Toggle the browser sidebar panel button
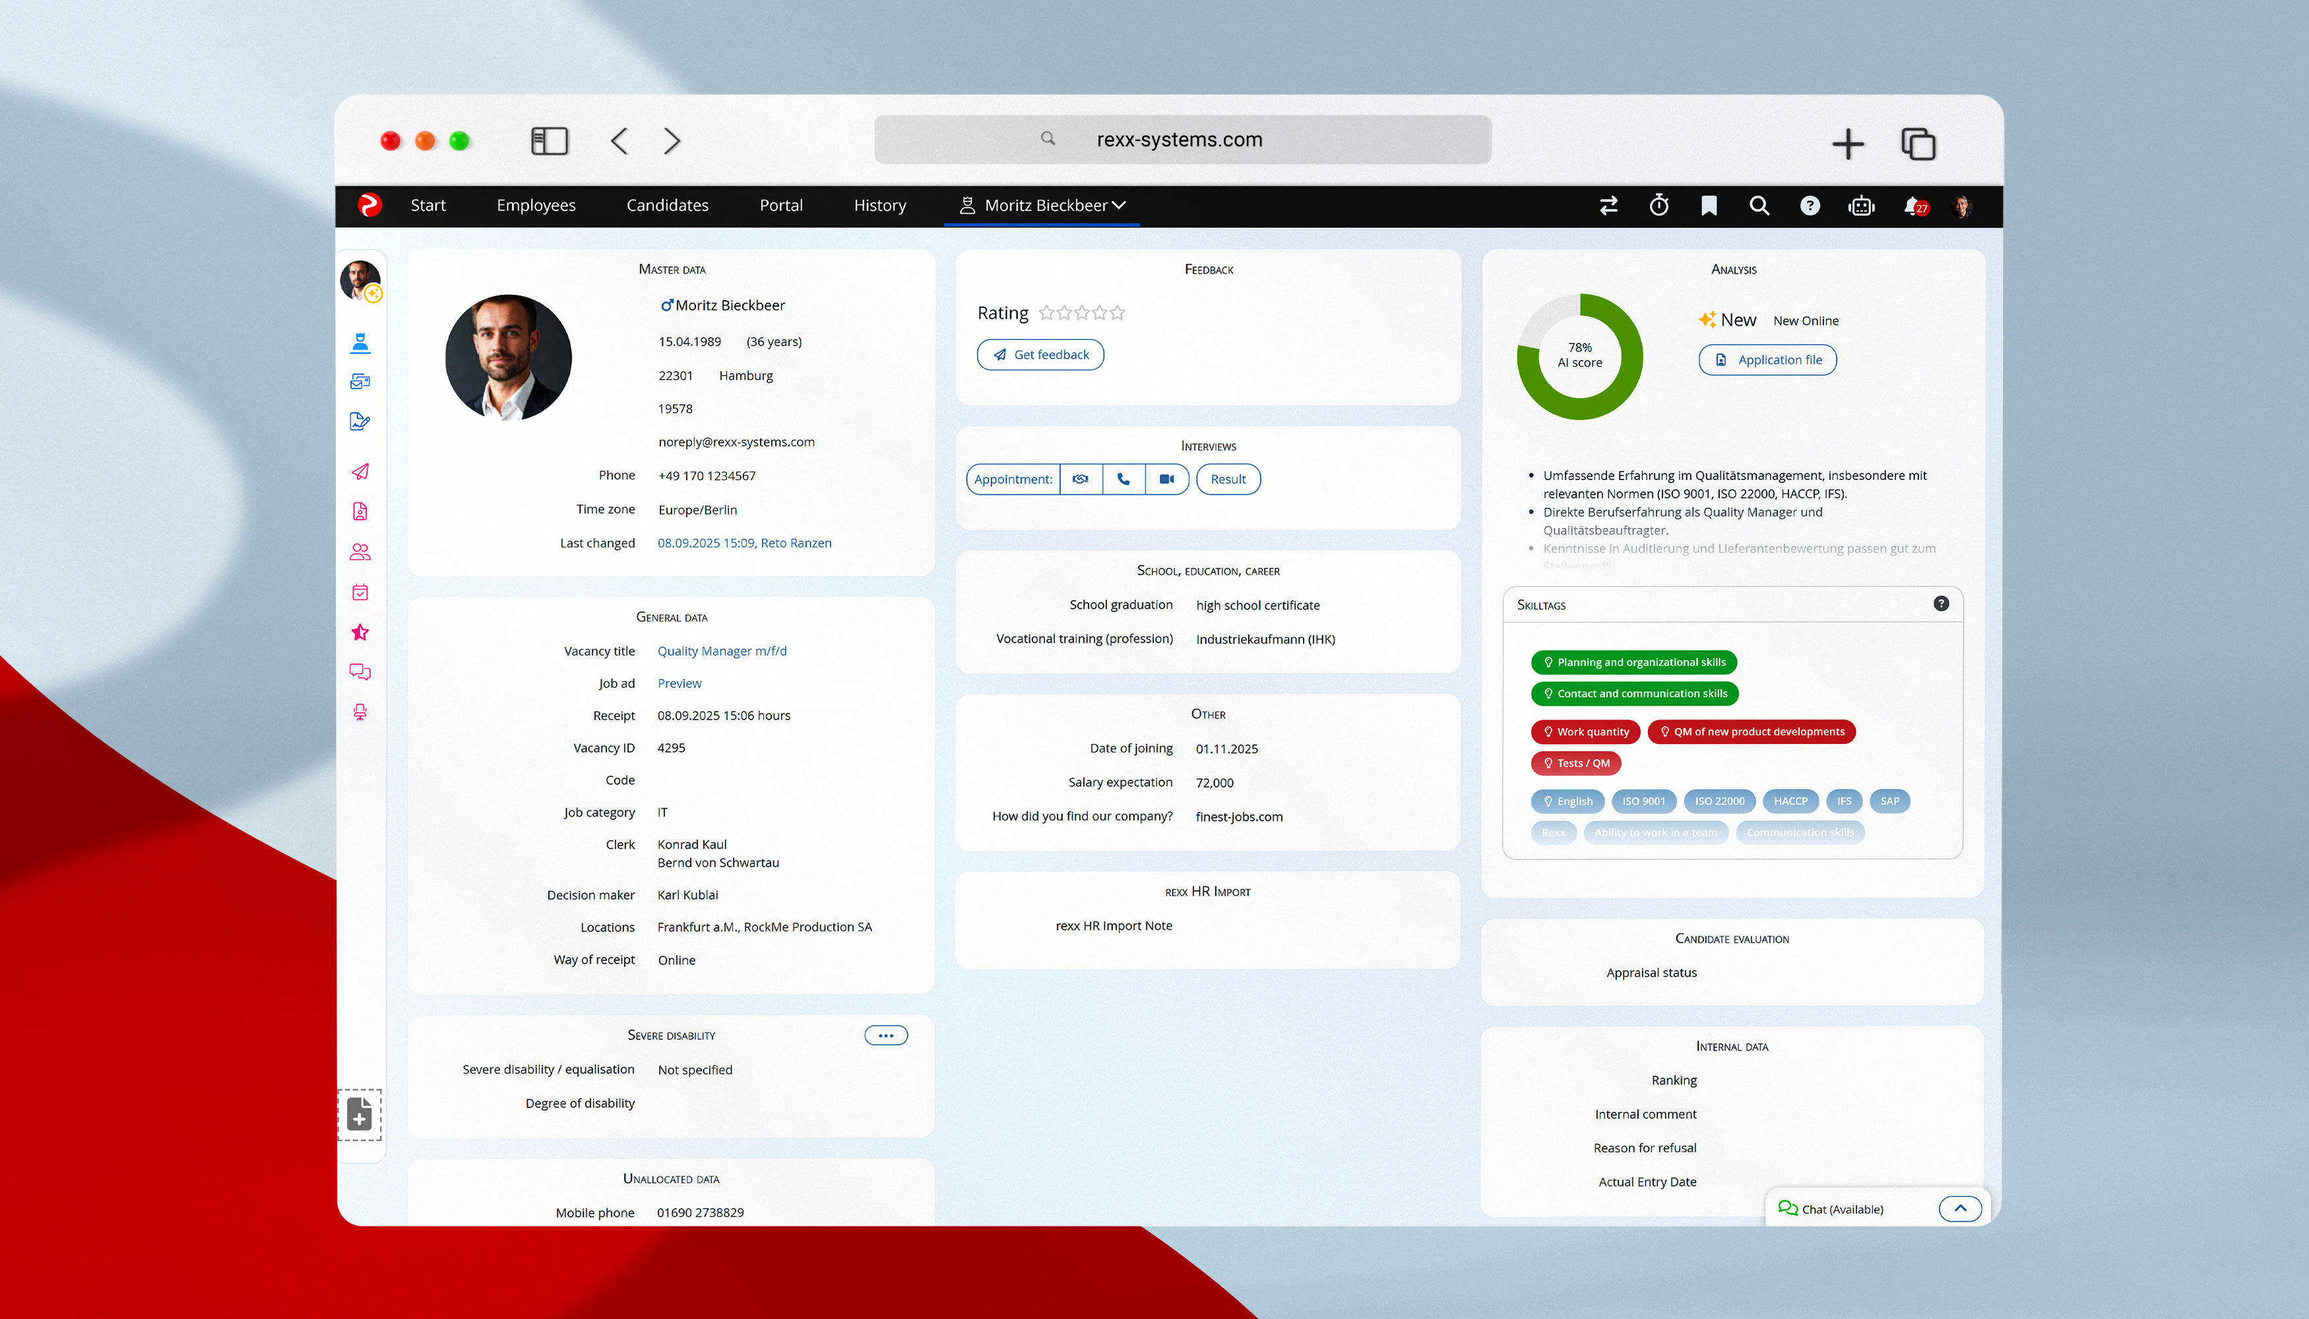Image resolution: width=2309 pixels, height=1319 pixels. (x=549, y=140)
